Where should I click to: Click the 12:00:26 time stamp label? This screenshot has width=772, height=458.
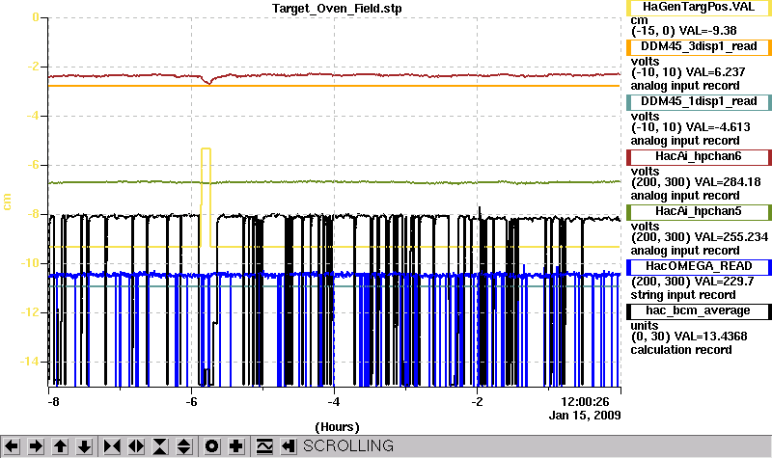tap(586, 402)
